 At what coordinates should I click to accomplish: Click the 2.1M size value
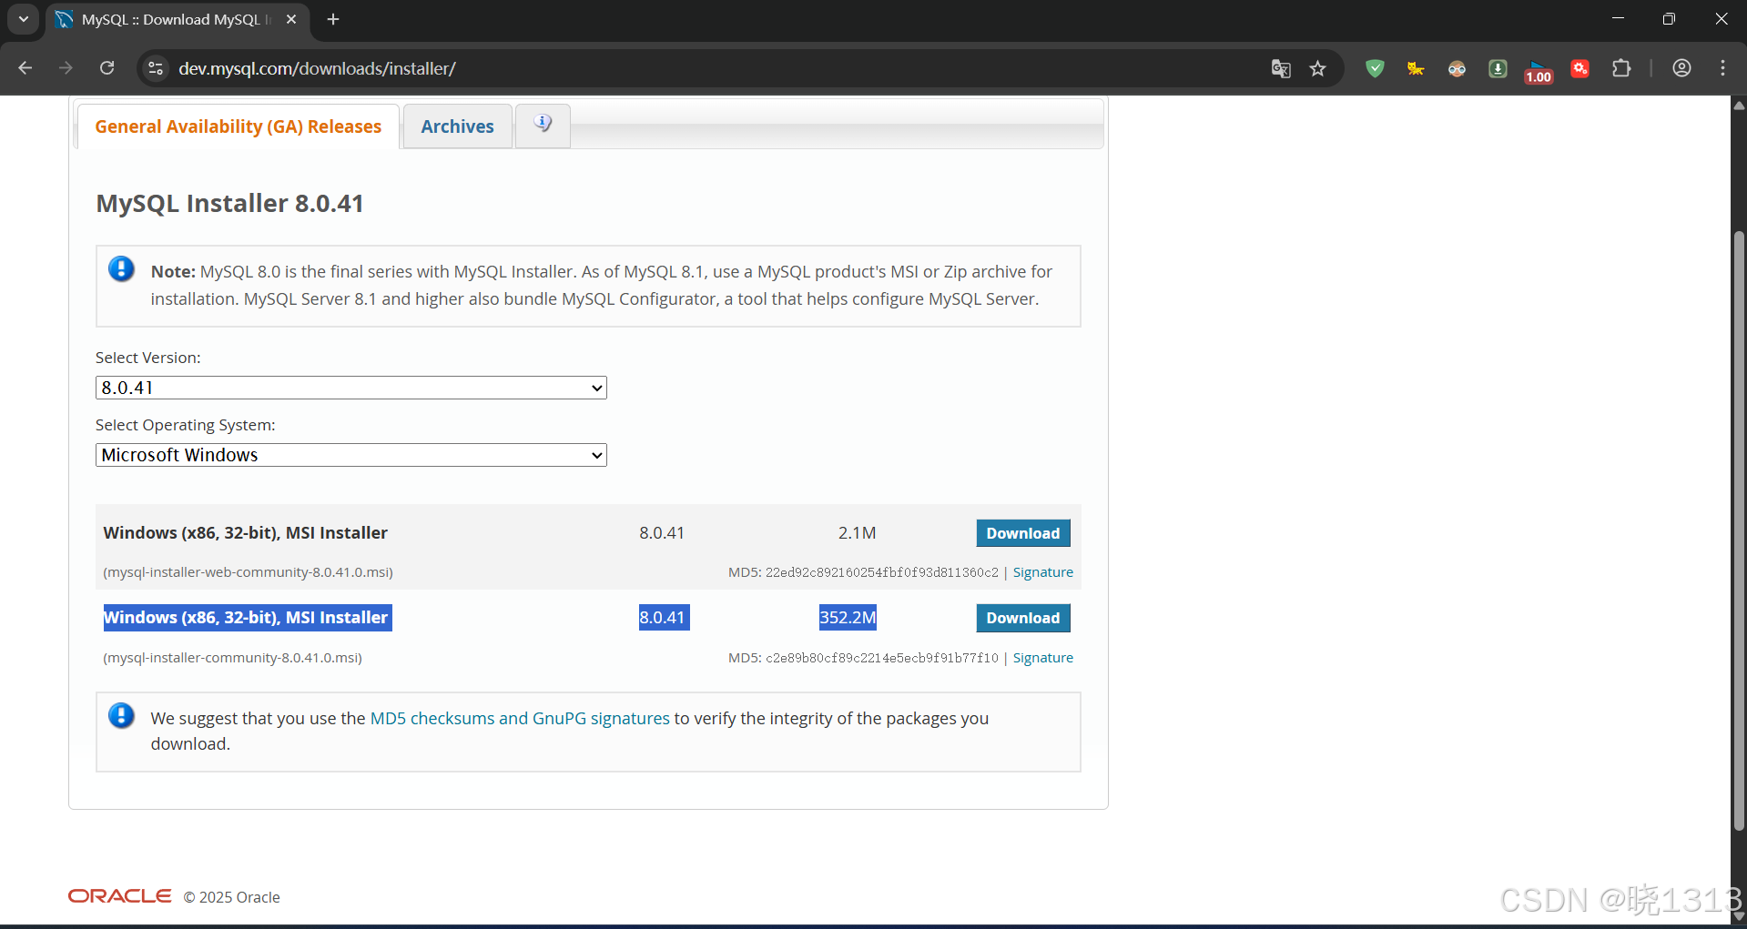pyautogui.click(x=857, y=533)
